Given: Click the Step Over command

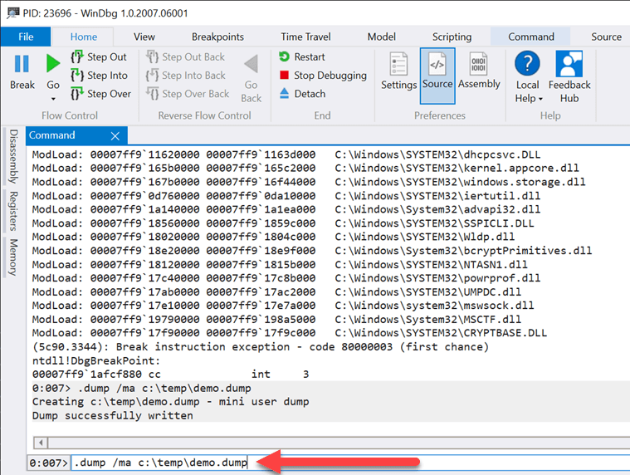Looking at the screenshot, I should (100, 94).
